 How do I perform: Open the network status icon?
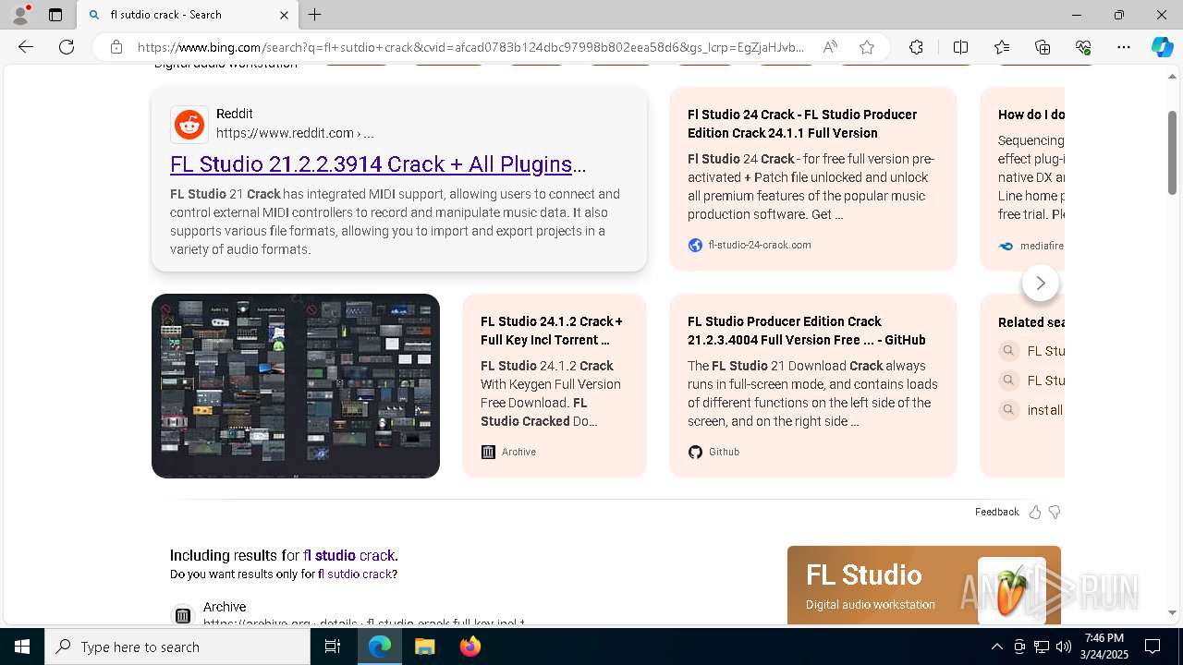coord(1042,647)
